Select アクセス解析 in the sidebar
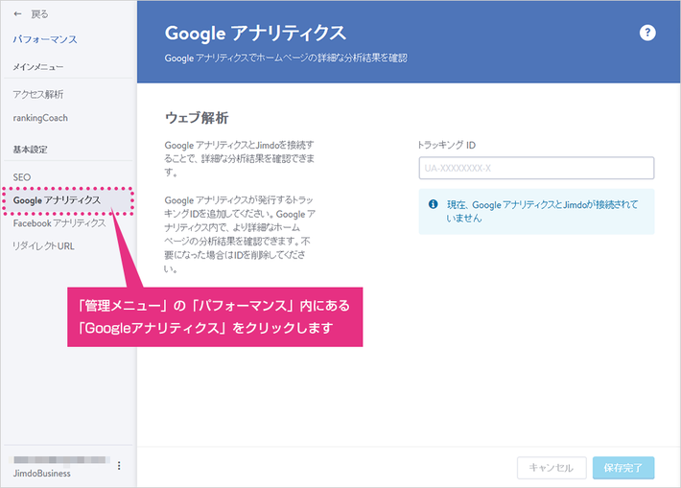 38,94
